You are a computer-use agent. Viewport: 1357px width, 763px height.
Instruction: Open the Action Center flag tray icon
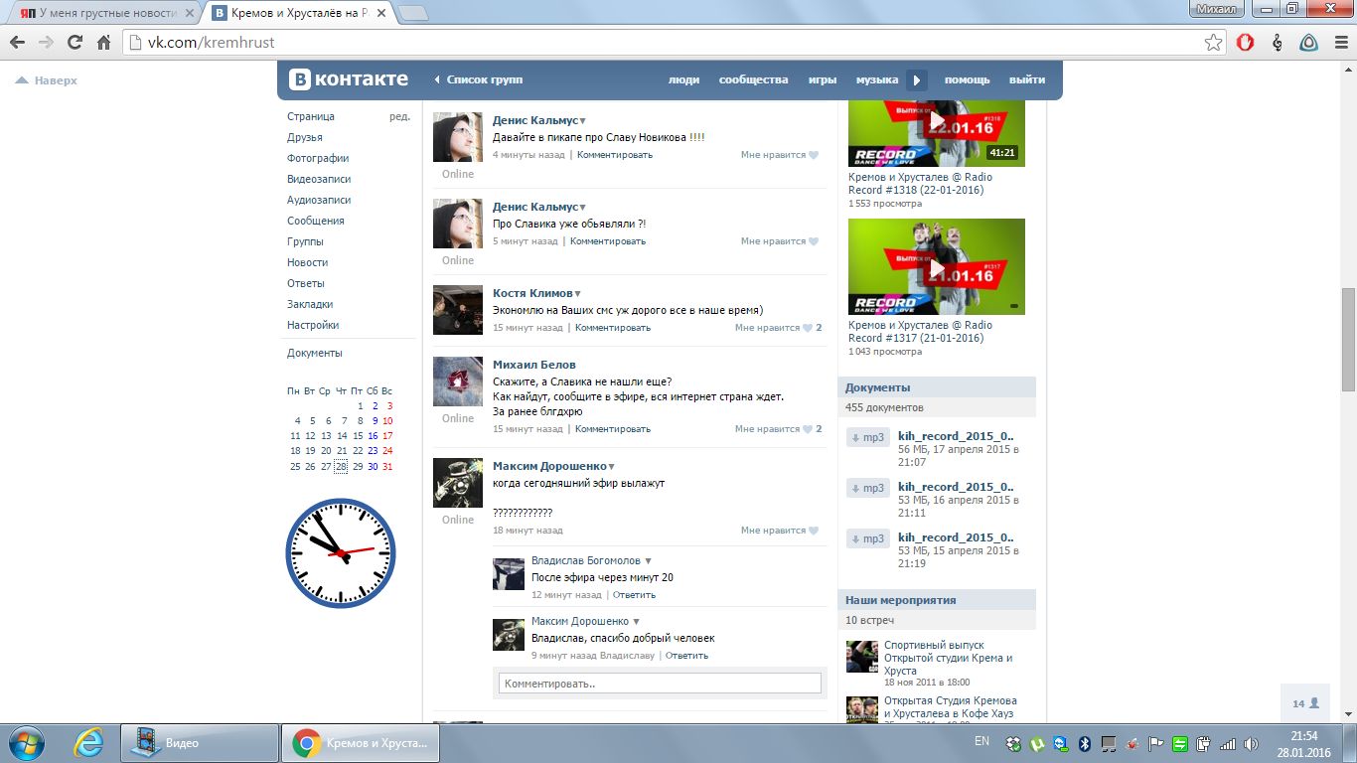(1155, 743)
